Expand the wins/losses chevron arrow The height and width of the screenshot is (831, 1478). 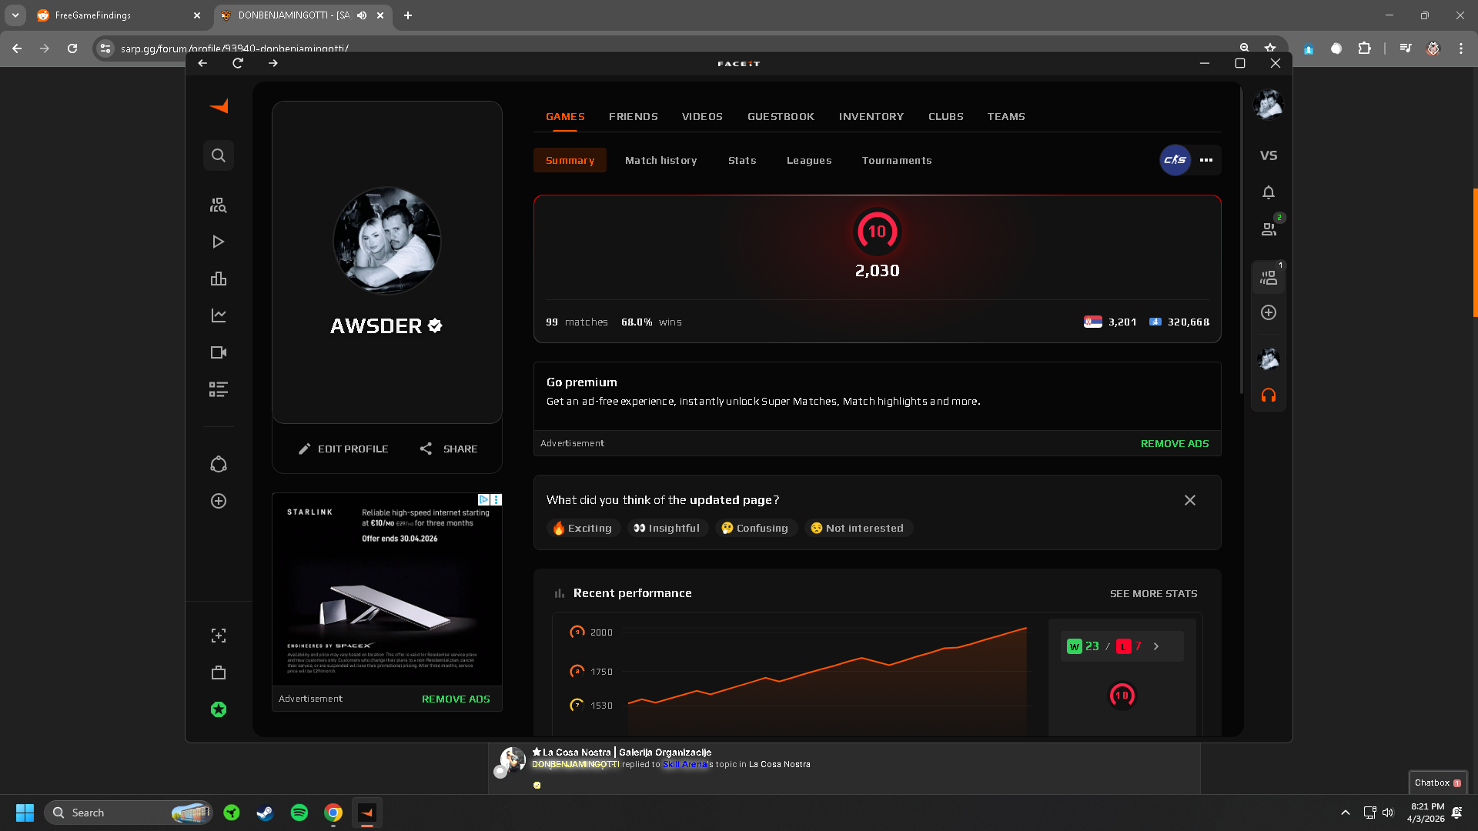pos(1156,646)
